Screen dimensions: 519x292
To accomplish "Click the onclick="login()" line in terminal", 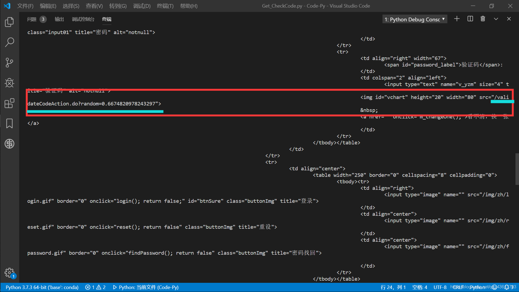I will click(x=173, y=201).
